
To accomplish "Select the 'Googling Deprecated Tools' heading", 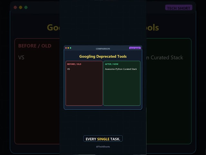I will click(x=103, y=57).
